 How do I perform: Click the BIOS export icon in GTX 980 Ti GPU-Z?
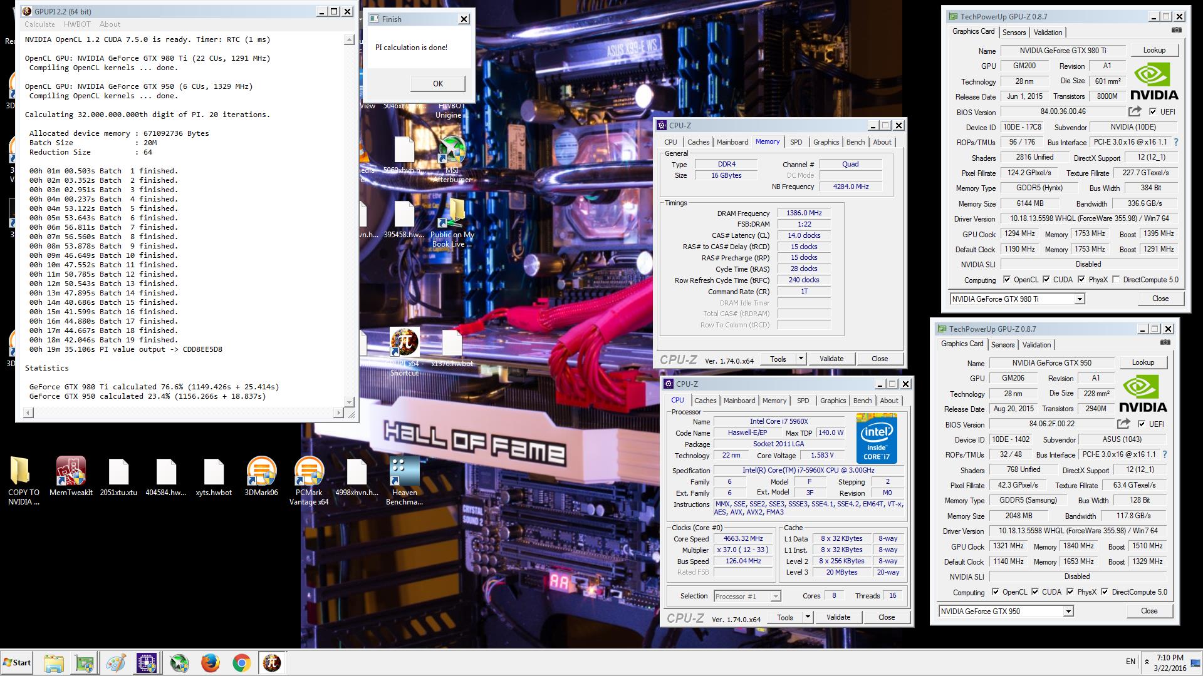1135,111
